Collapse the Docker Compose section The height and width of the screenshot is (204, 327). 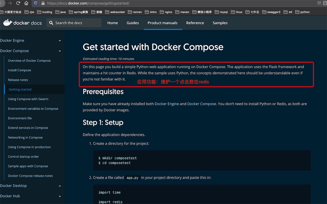click(x=60, y=51)
